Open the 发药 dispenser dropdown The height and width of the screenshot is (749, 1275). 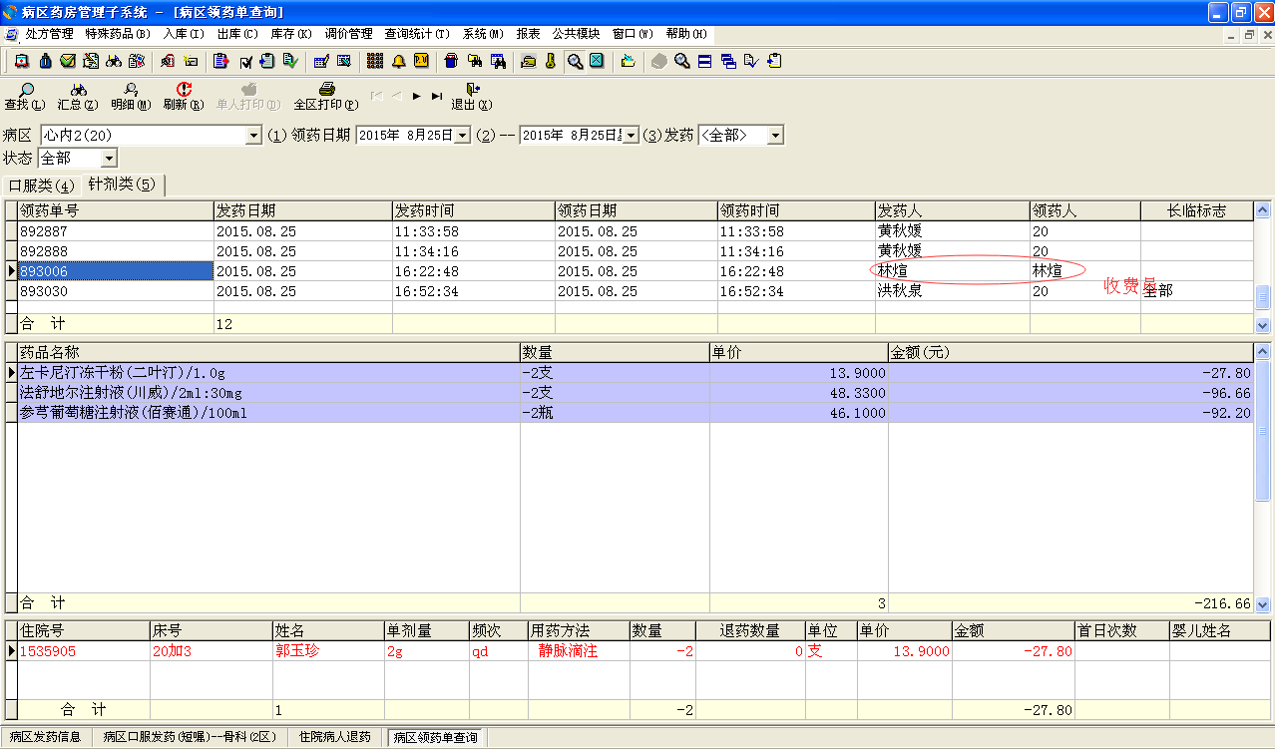tap(775, 136)
